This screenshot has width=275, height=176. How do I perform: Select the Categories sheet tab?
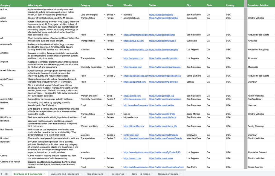[118, 174]
